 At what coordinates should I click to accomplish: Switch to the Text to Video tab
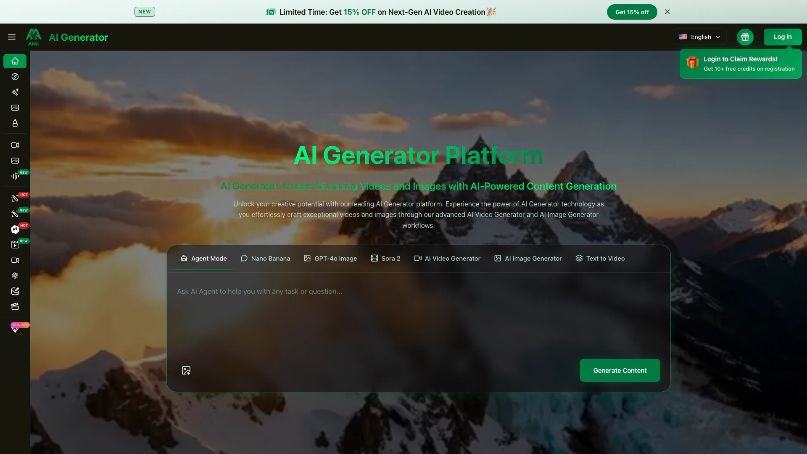(x=600, y=259)
